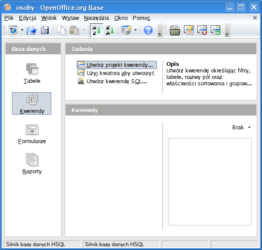Image resolution: width=262 pixels, height=250 pixels.
Task: Click Utwórz kwerendę SQL task
Action: 112,81
